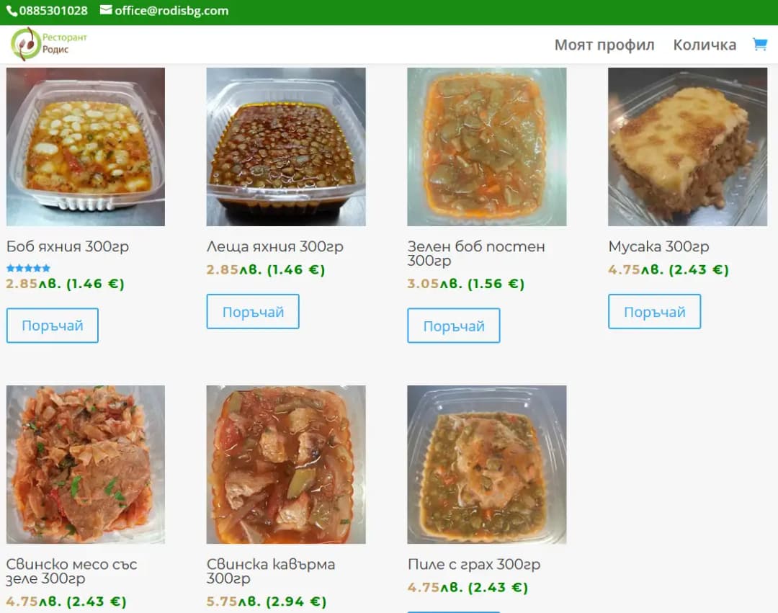Open Моят профил menu item
This screenshot has height=613, width=778.
point(604,45)
